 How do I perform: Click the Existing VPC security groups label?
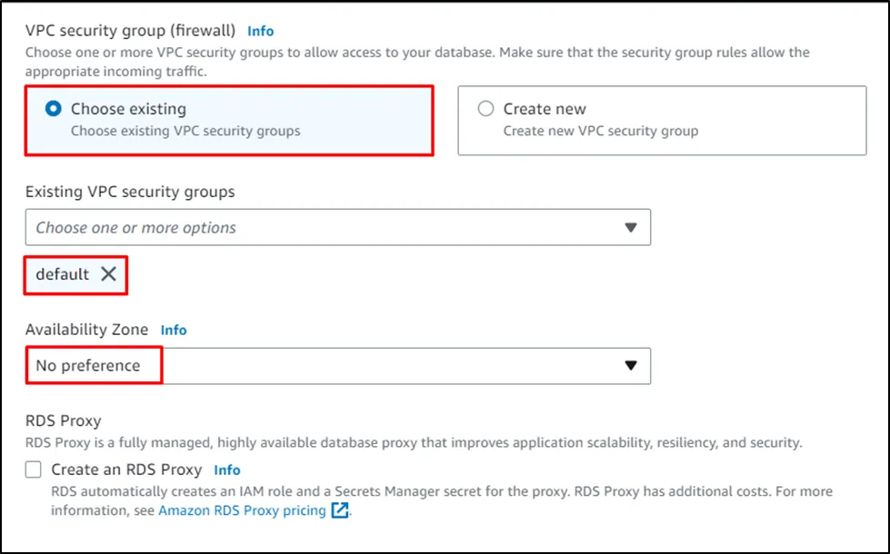tap(130, 192)
